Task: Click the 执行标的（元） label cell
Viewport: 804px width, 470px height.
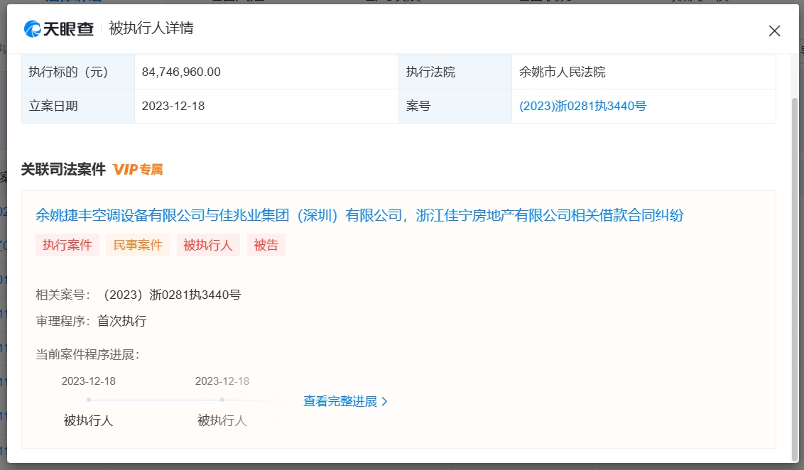Action: (x=78, y=72)
